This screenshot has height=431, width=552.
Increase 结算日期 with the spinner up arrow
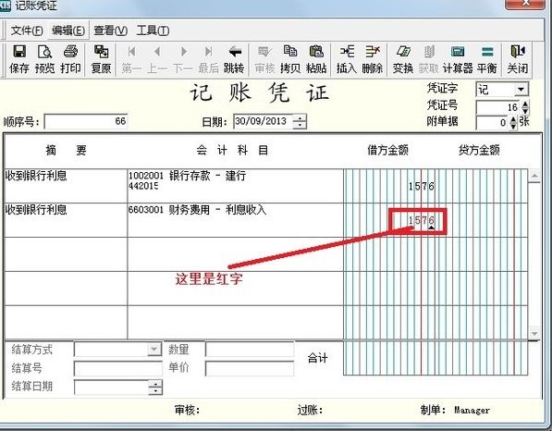click(155, 383)
